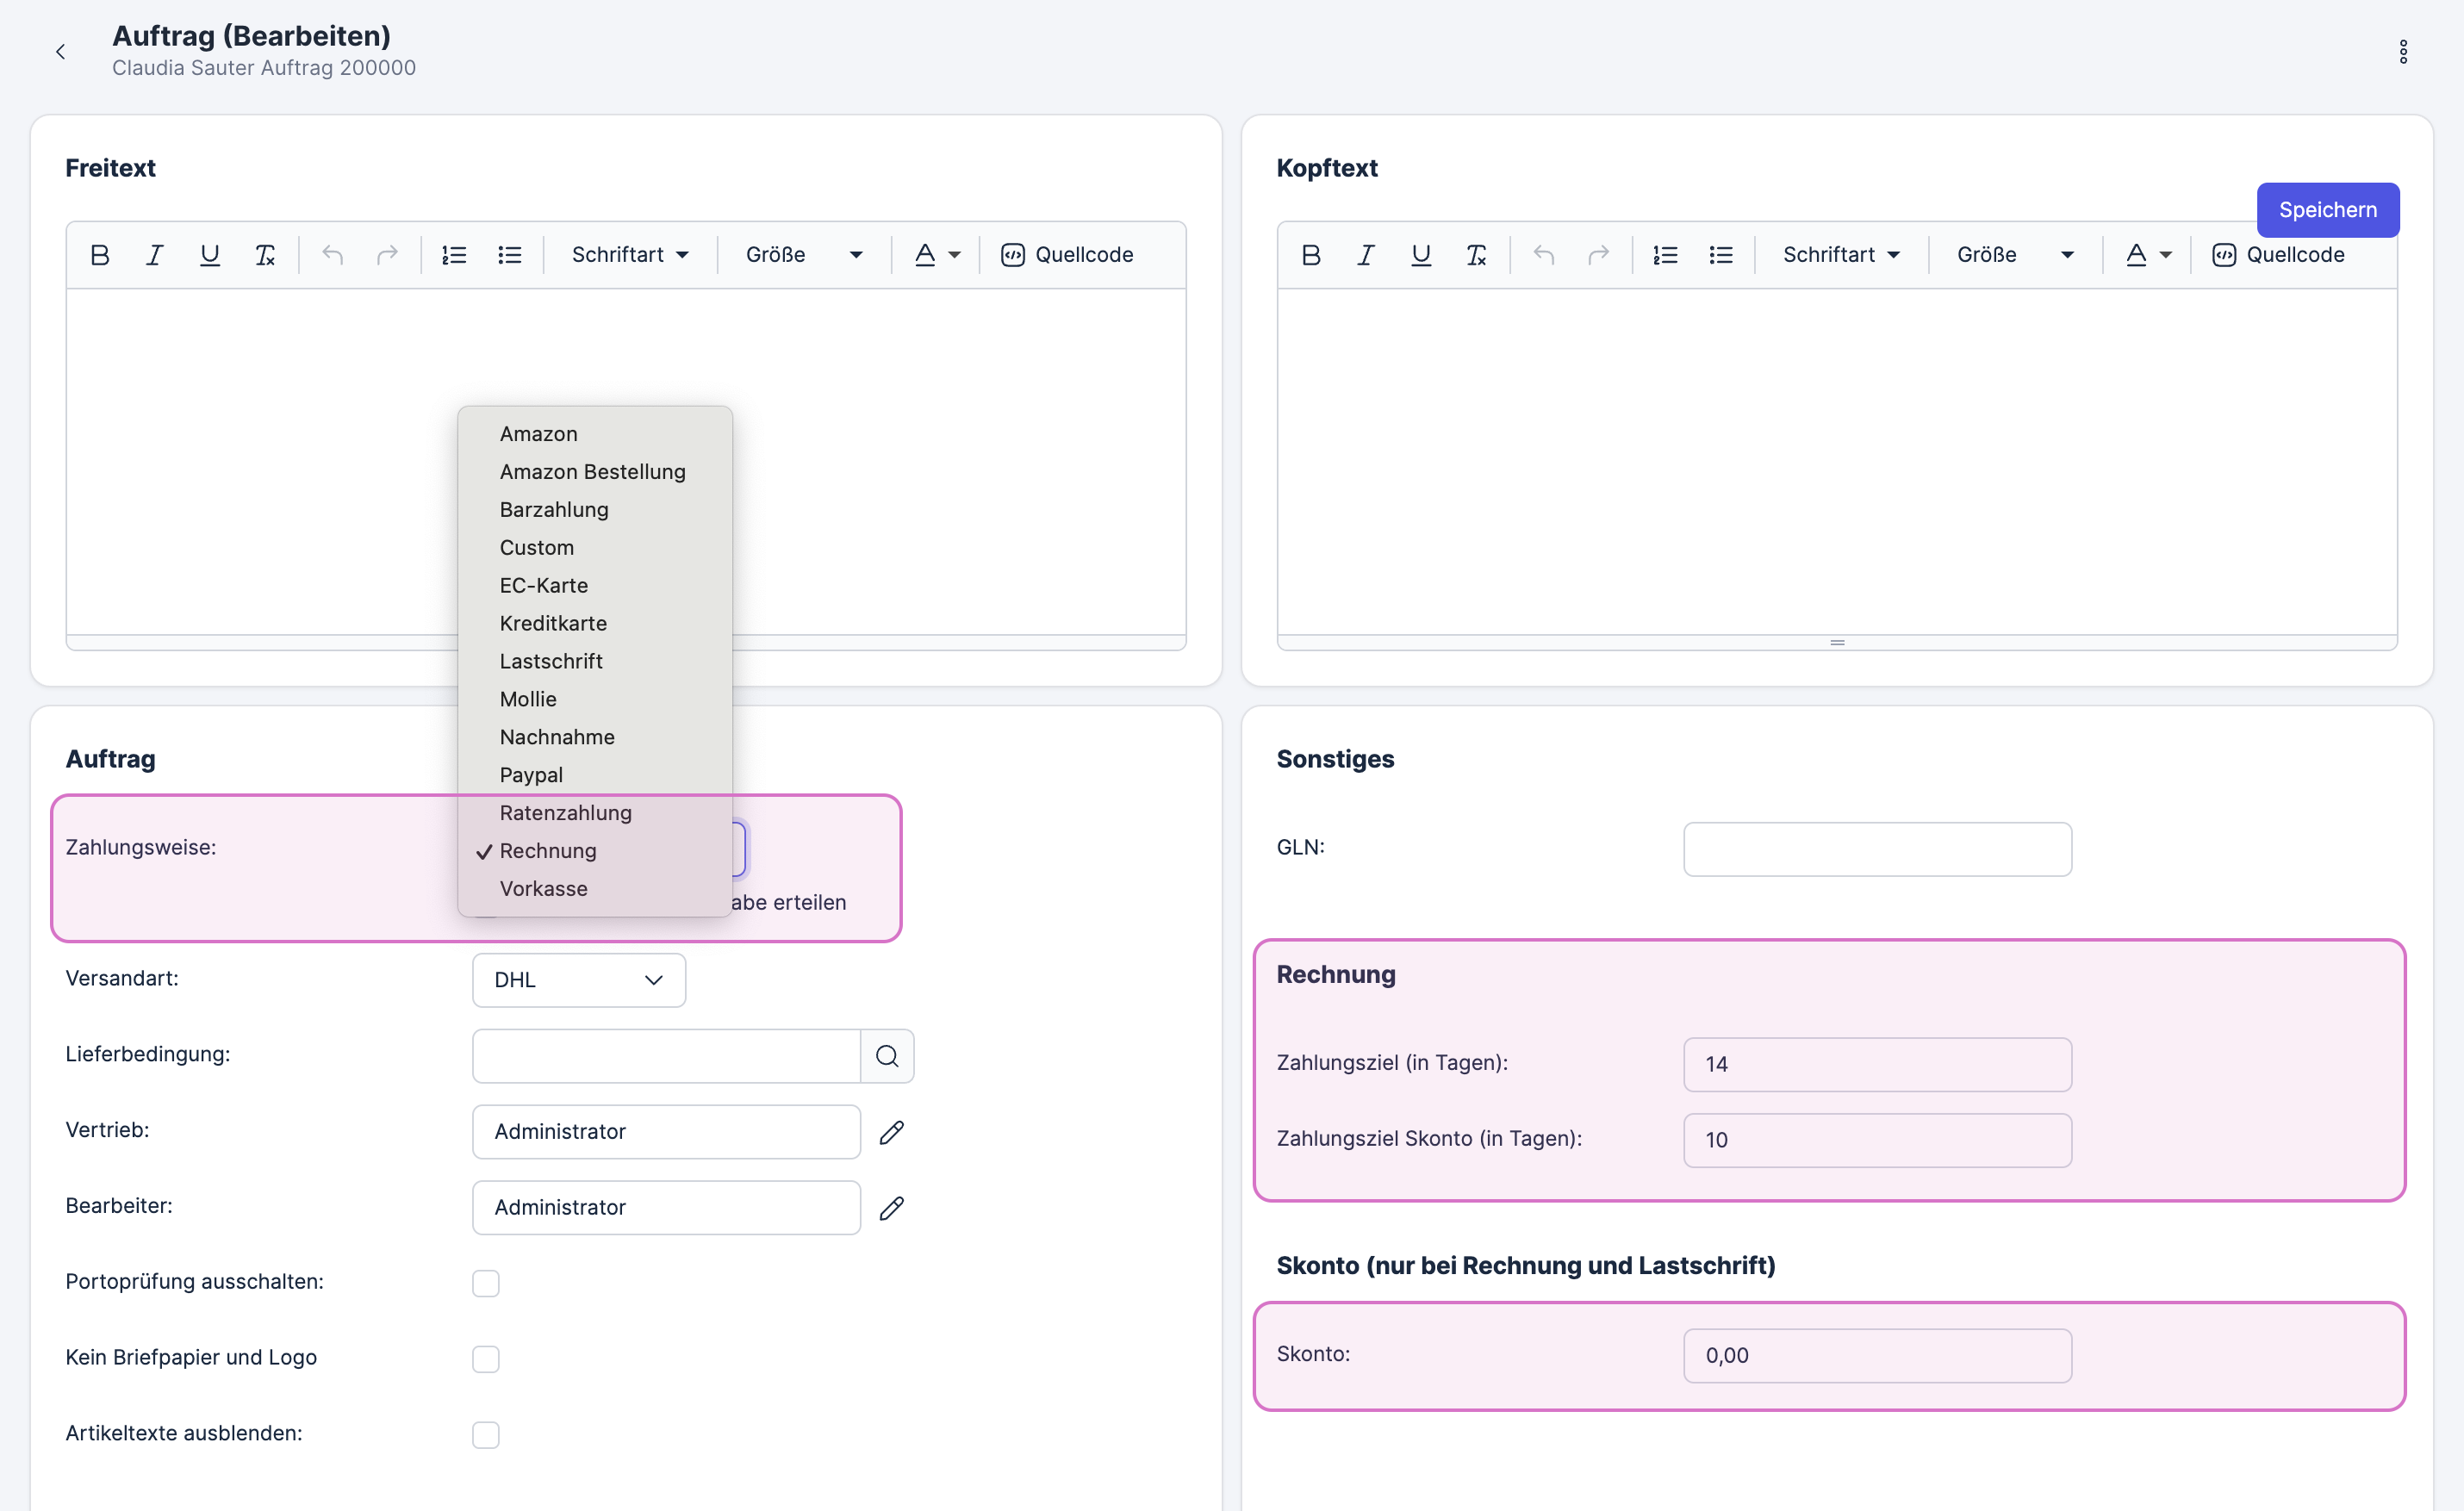Click the Speichern button
This screenshot has height=1511, width=2464.
pyautogui.click(x=2327, y=210)
